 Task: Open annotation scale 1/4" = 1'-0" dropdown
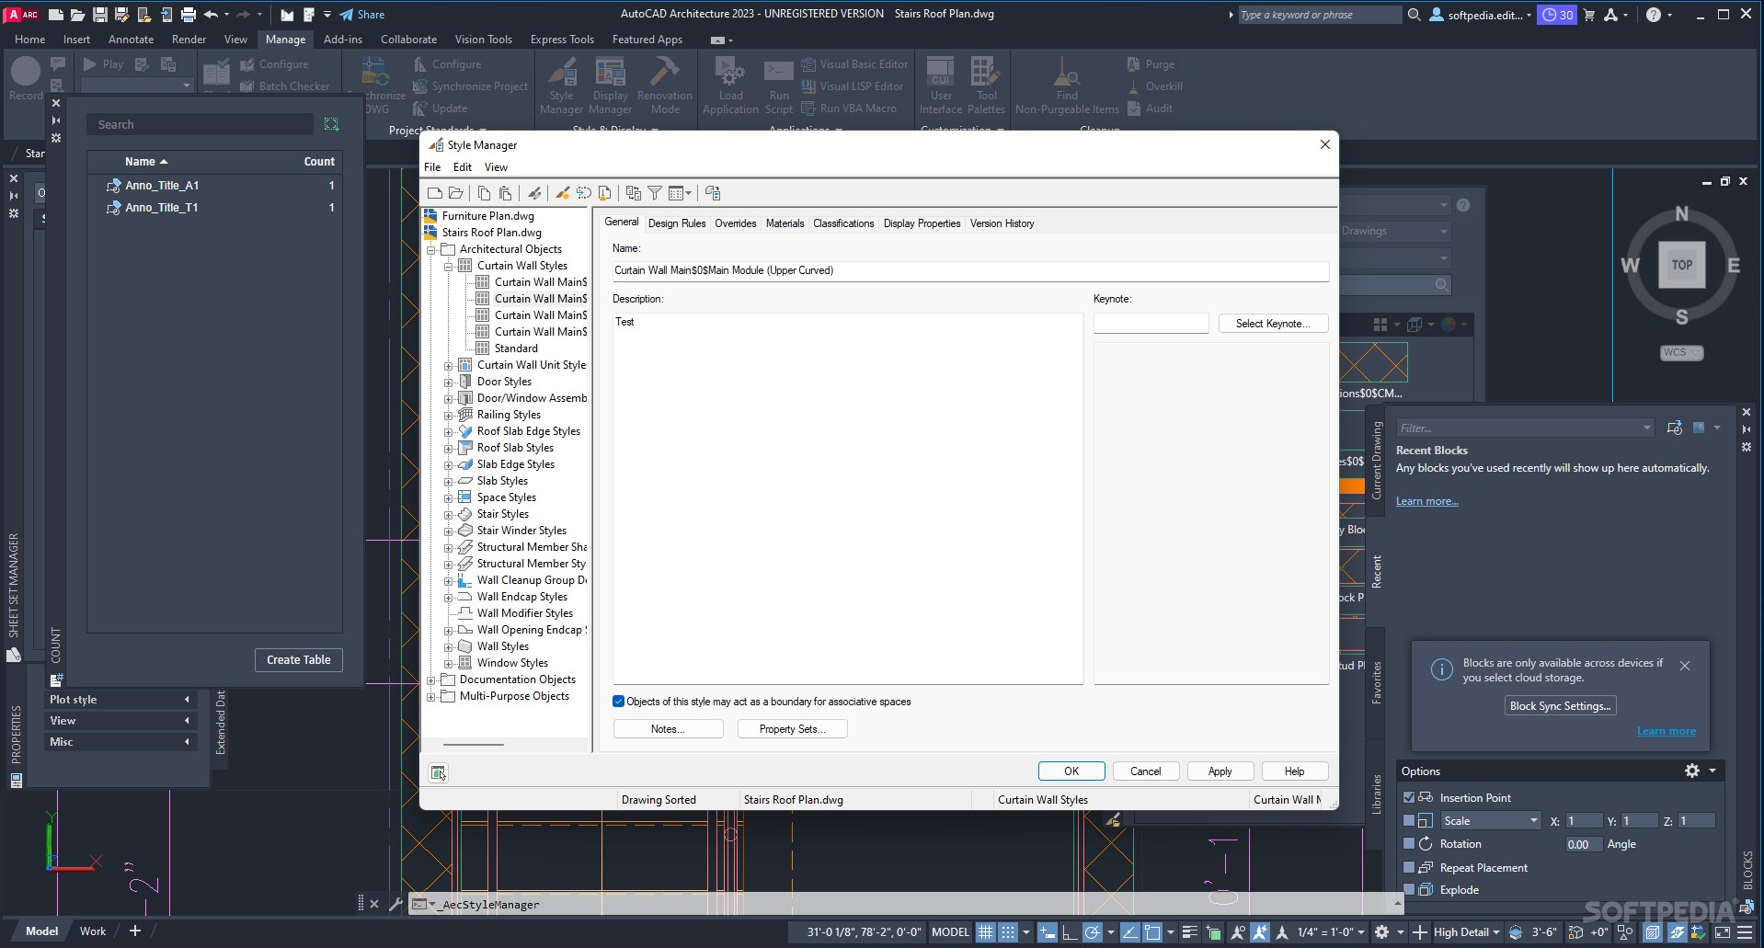pyautogui.click(x=1331, y=931)
